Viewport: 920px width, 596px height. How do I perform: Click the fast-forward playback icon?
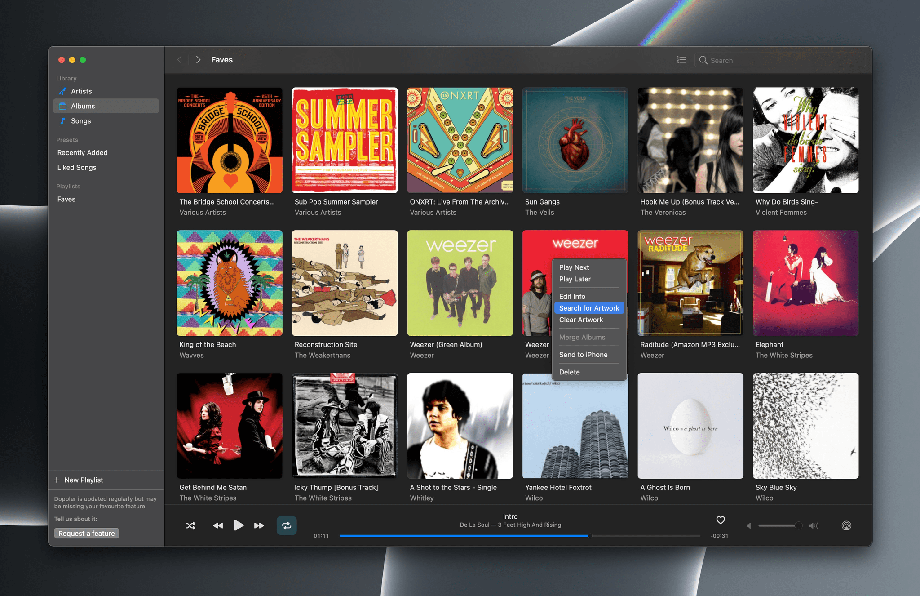tap(259, 525)
